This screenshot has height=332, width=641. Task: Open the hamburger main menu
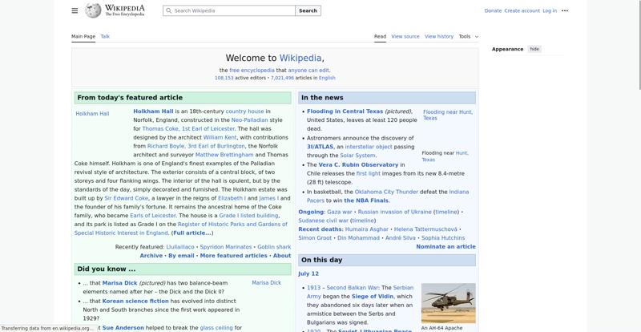(x=75, y=10)
